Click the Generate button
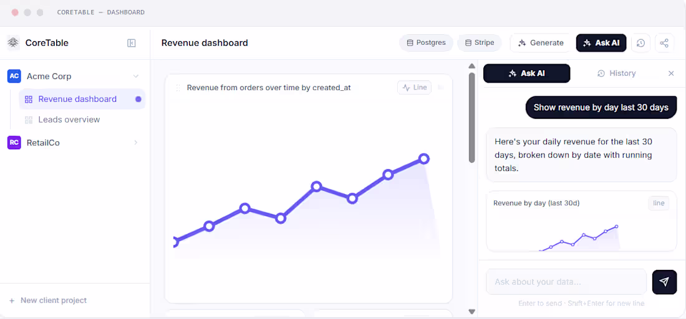Viewport: 686px width, 319px height. 541,43
